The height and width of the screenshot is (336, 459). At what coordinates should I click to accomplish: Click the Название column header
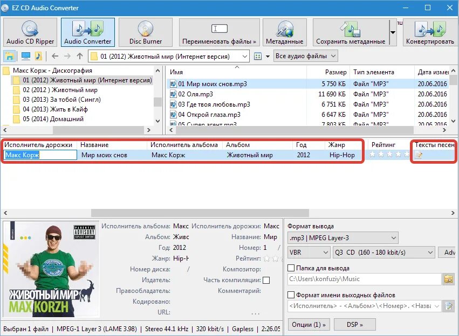112,145
